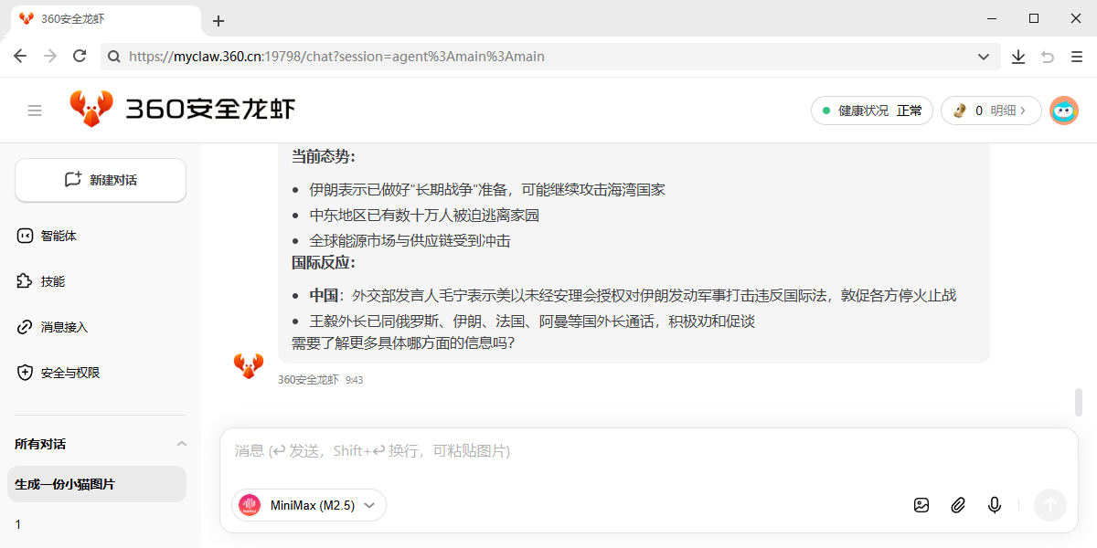Reload the page with refresh icon
Screen dimensions: 1097x548
coord(80,57)
